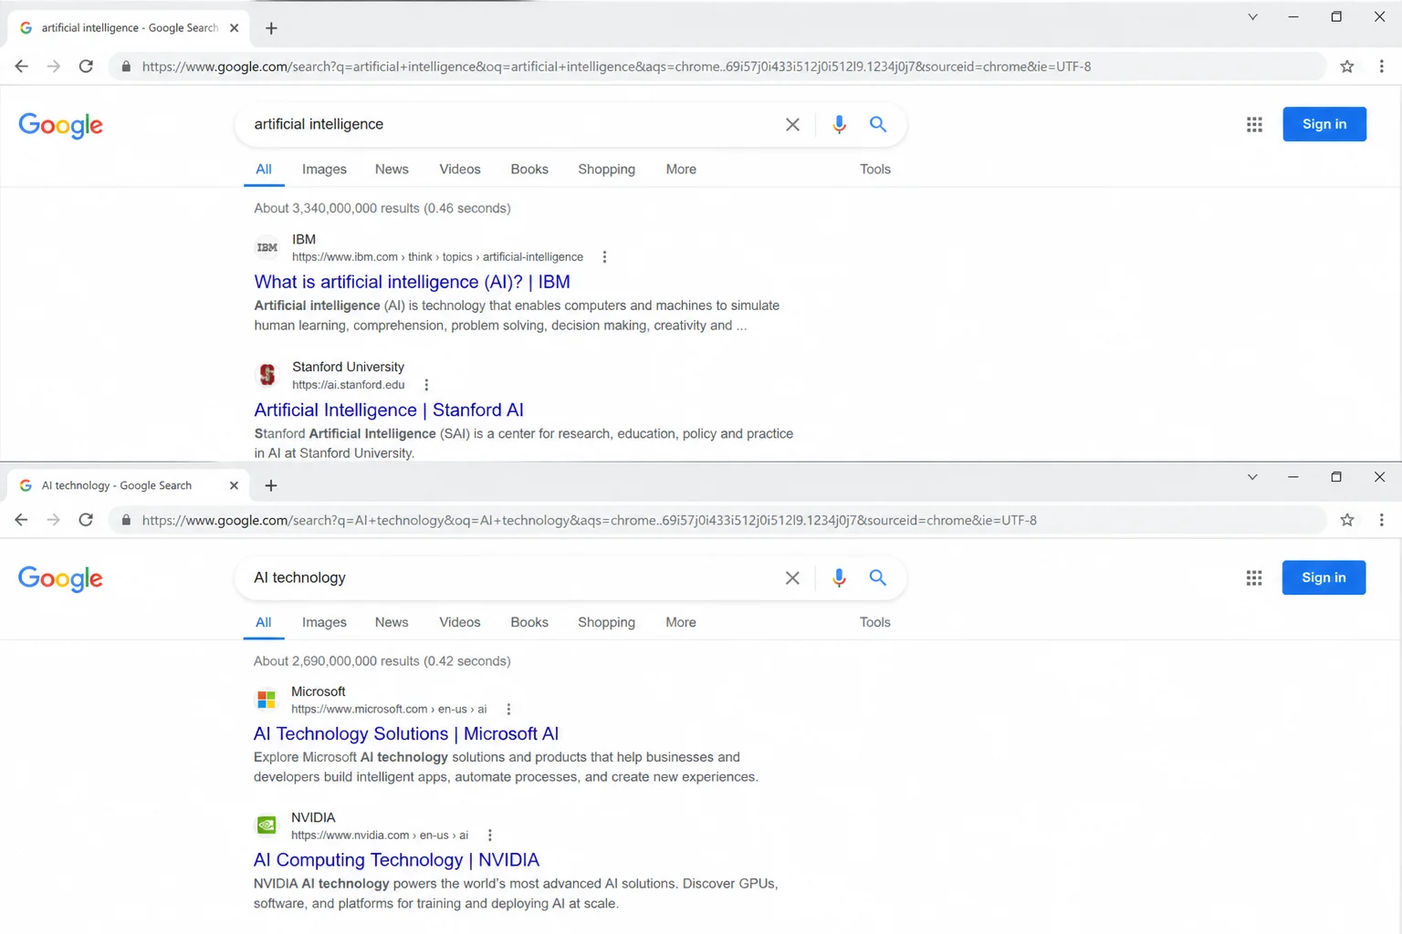Image resolution: width=1402 pixels, height=934 pixels.
Task: Click 'About 3,340,000,000 results (0.46 seconds)' text
Action: [x=382, y=209]
